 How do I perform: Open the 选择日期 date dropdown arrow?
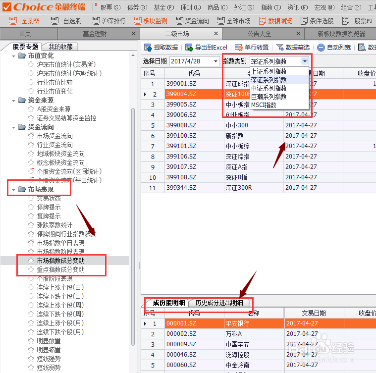point(216,61)
